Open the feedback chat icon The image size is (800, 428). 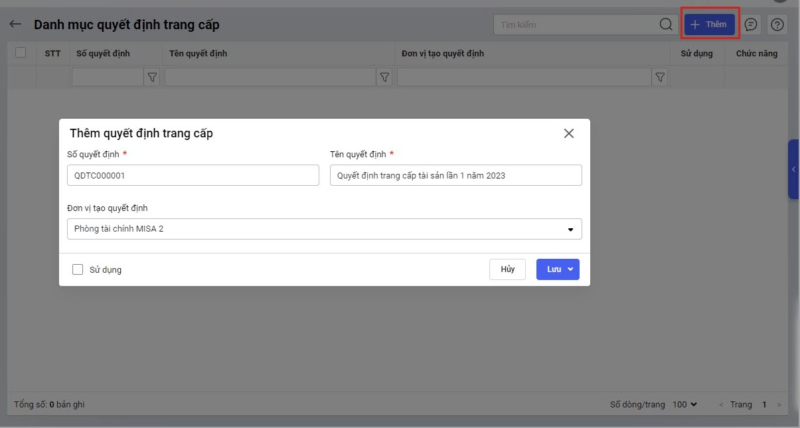tap(751, 25)
